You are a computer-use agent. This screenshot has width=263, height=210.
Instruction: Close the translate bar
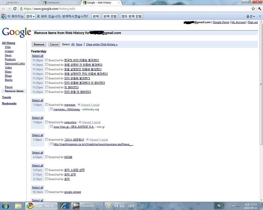coord(260,16)
